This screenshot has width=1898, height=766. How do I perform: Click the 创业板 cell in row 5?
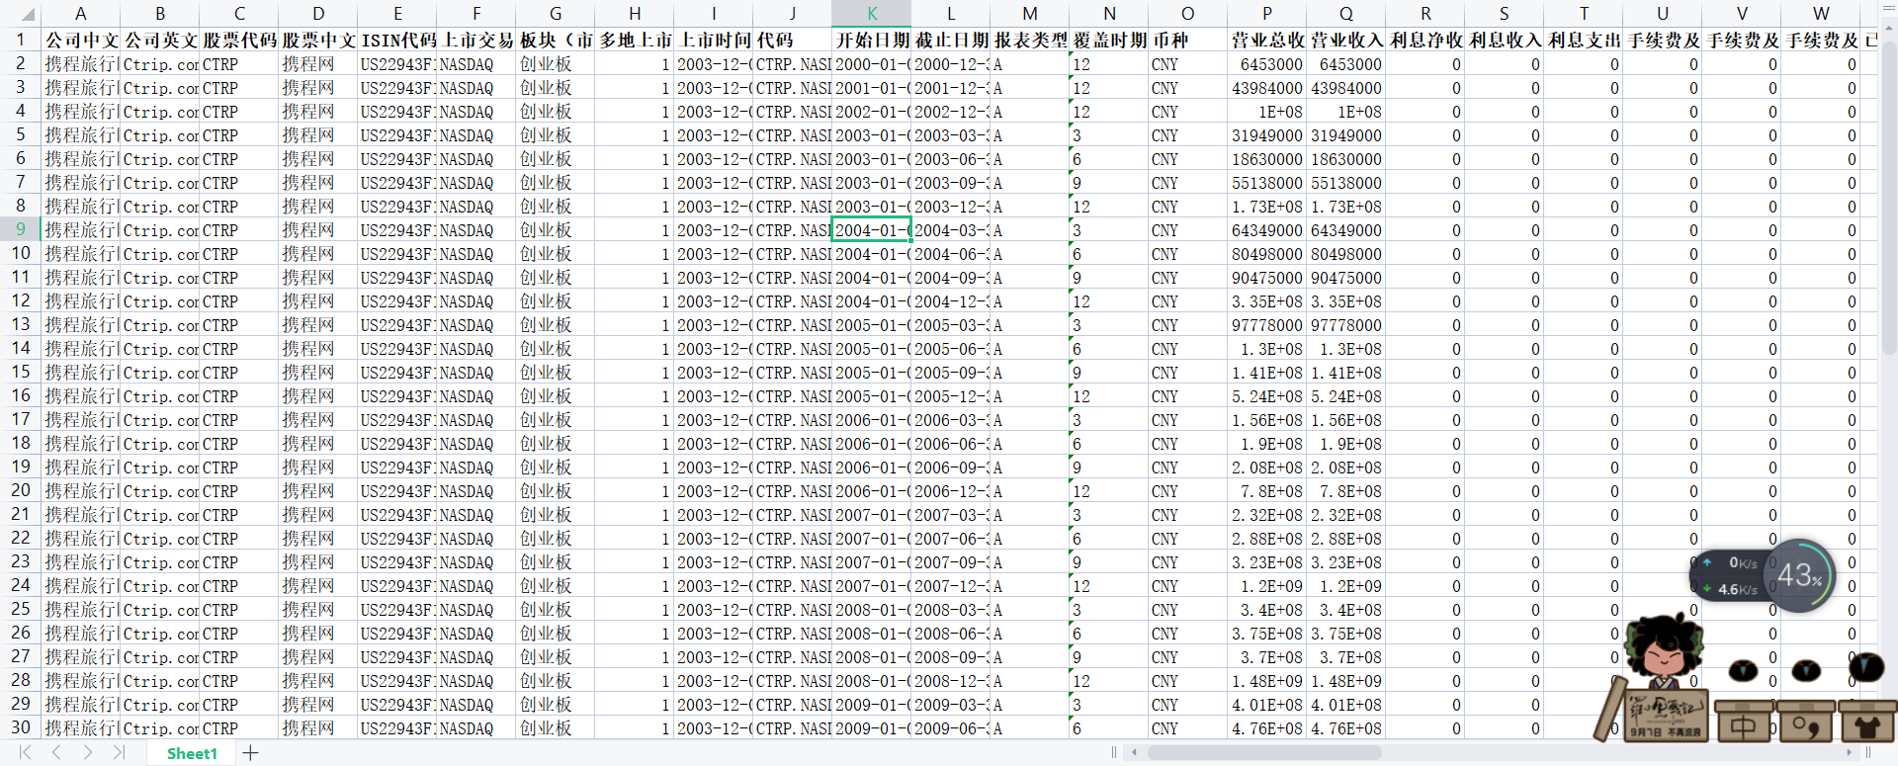[556, 134]
